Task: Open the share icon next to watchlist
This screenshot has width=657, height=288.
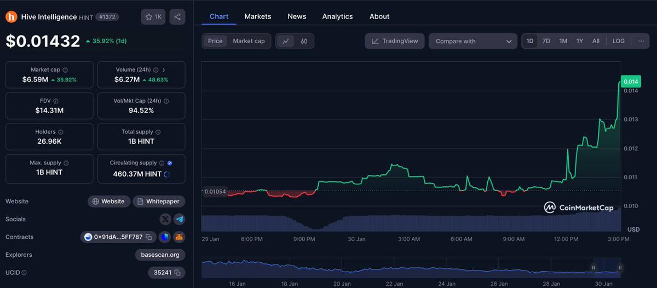Action: [x=177, y=17]
